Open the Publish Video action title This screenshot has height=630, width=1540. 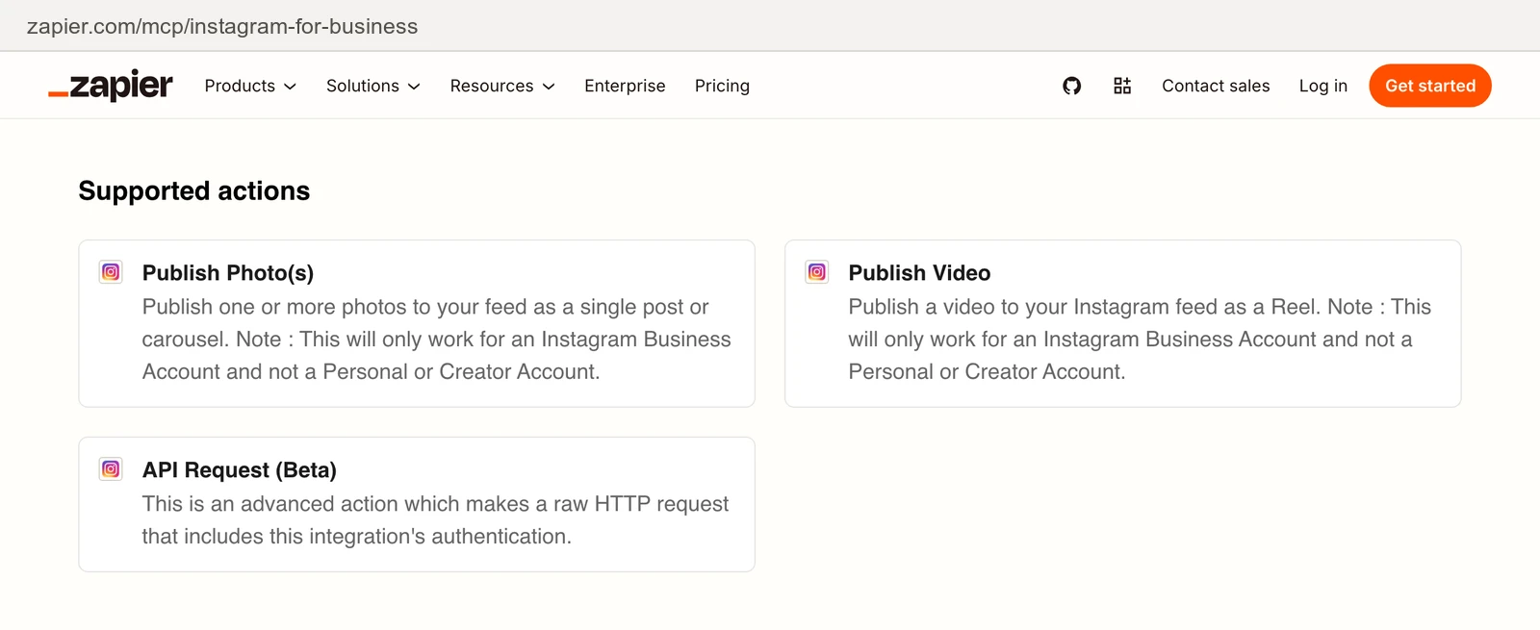[919, 273]
